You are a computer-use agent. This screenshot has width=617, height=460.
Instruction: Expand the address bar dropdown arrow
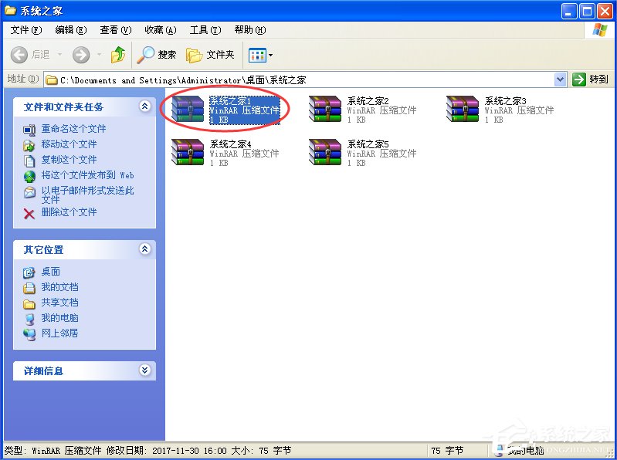click(x=561, y=79)
